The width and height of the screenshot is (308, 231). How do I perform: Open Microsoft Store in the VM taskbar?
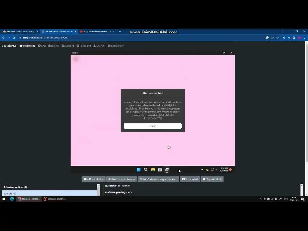tap(160, 170)
